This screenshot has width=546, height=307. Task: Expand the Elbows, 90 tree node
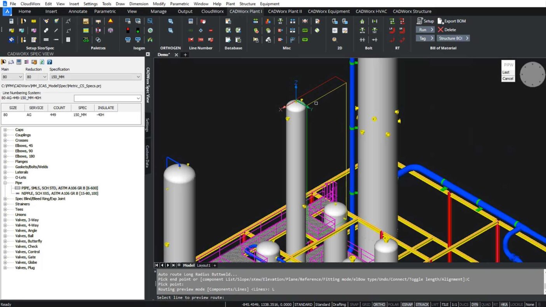click(5, 151)
